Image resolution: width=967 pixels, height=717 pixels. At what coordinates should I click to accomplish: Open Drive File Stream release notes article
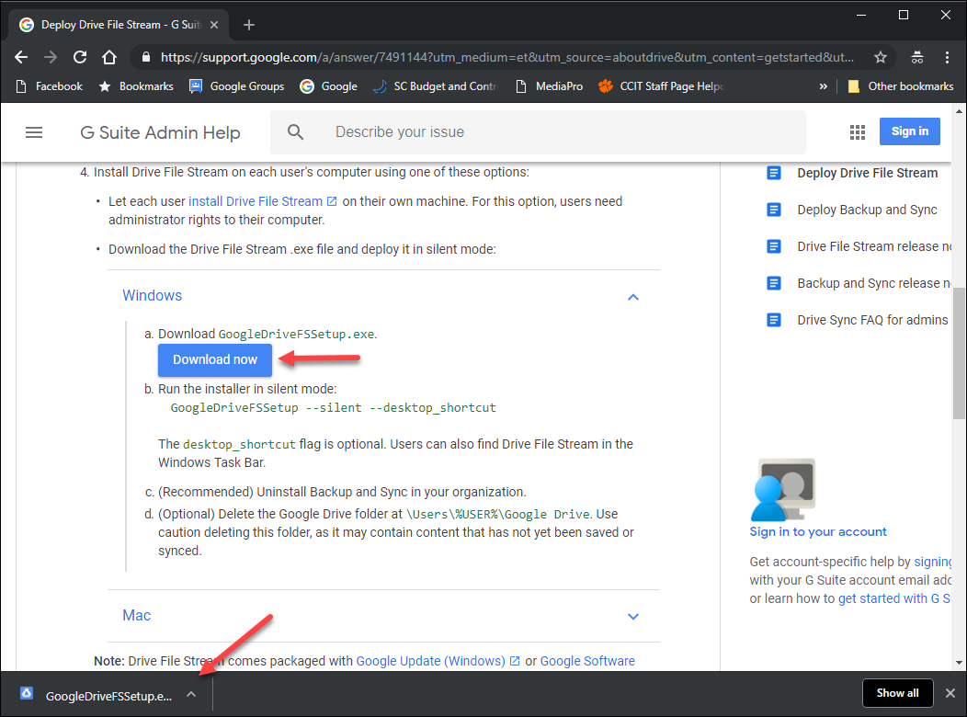click(x=874, y=246)
